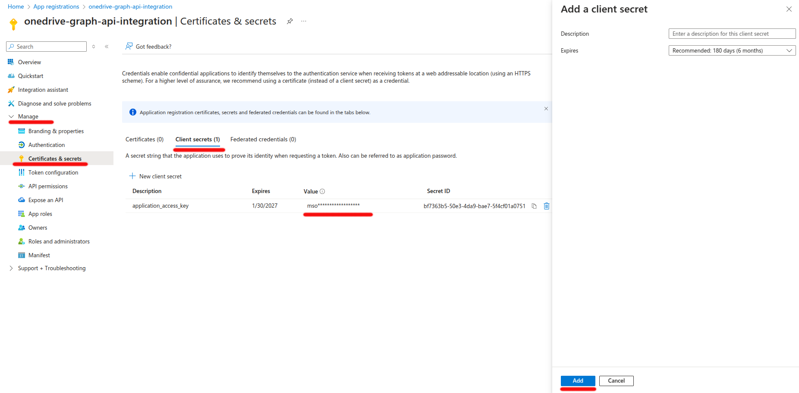Select the Client secrets (1) tab
The height and width of the screenshot is (393, 799).
(198, 139)
